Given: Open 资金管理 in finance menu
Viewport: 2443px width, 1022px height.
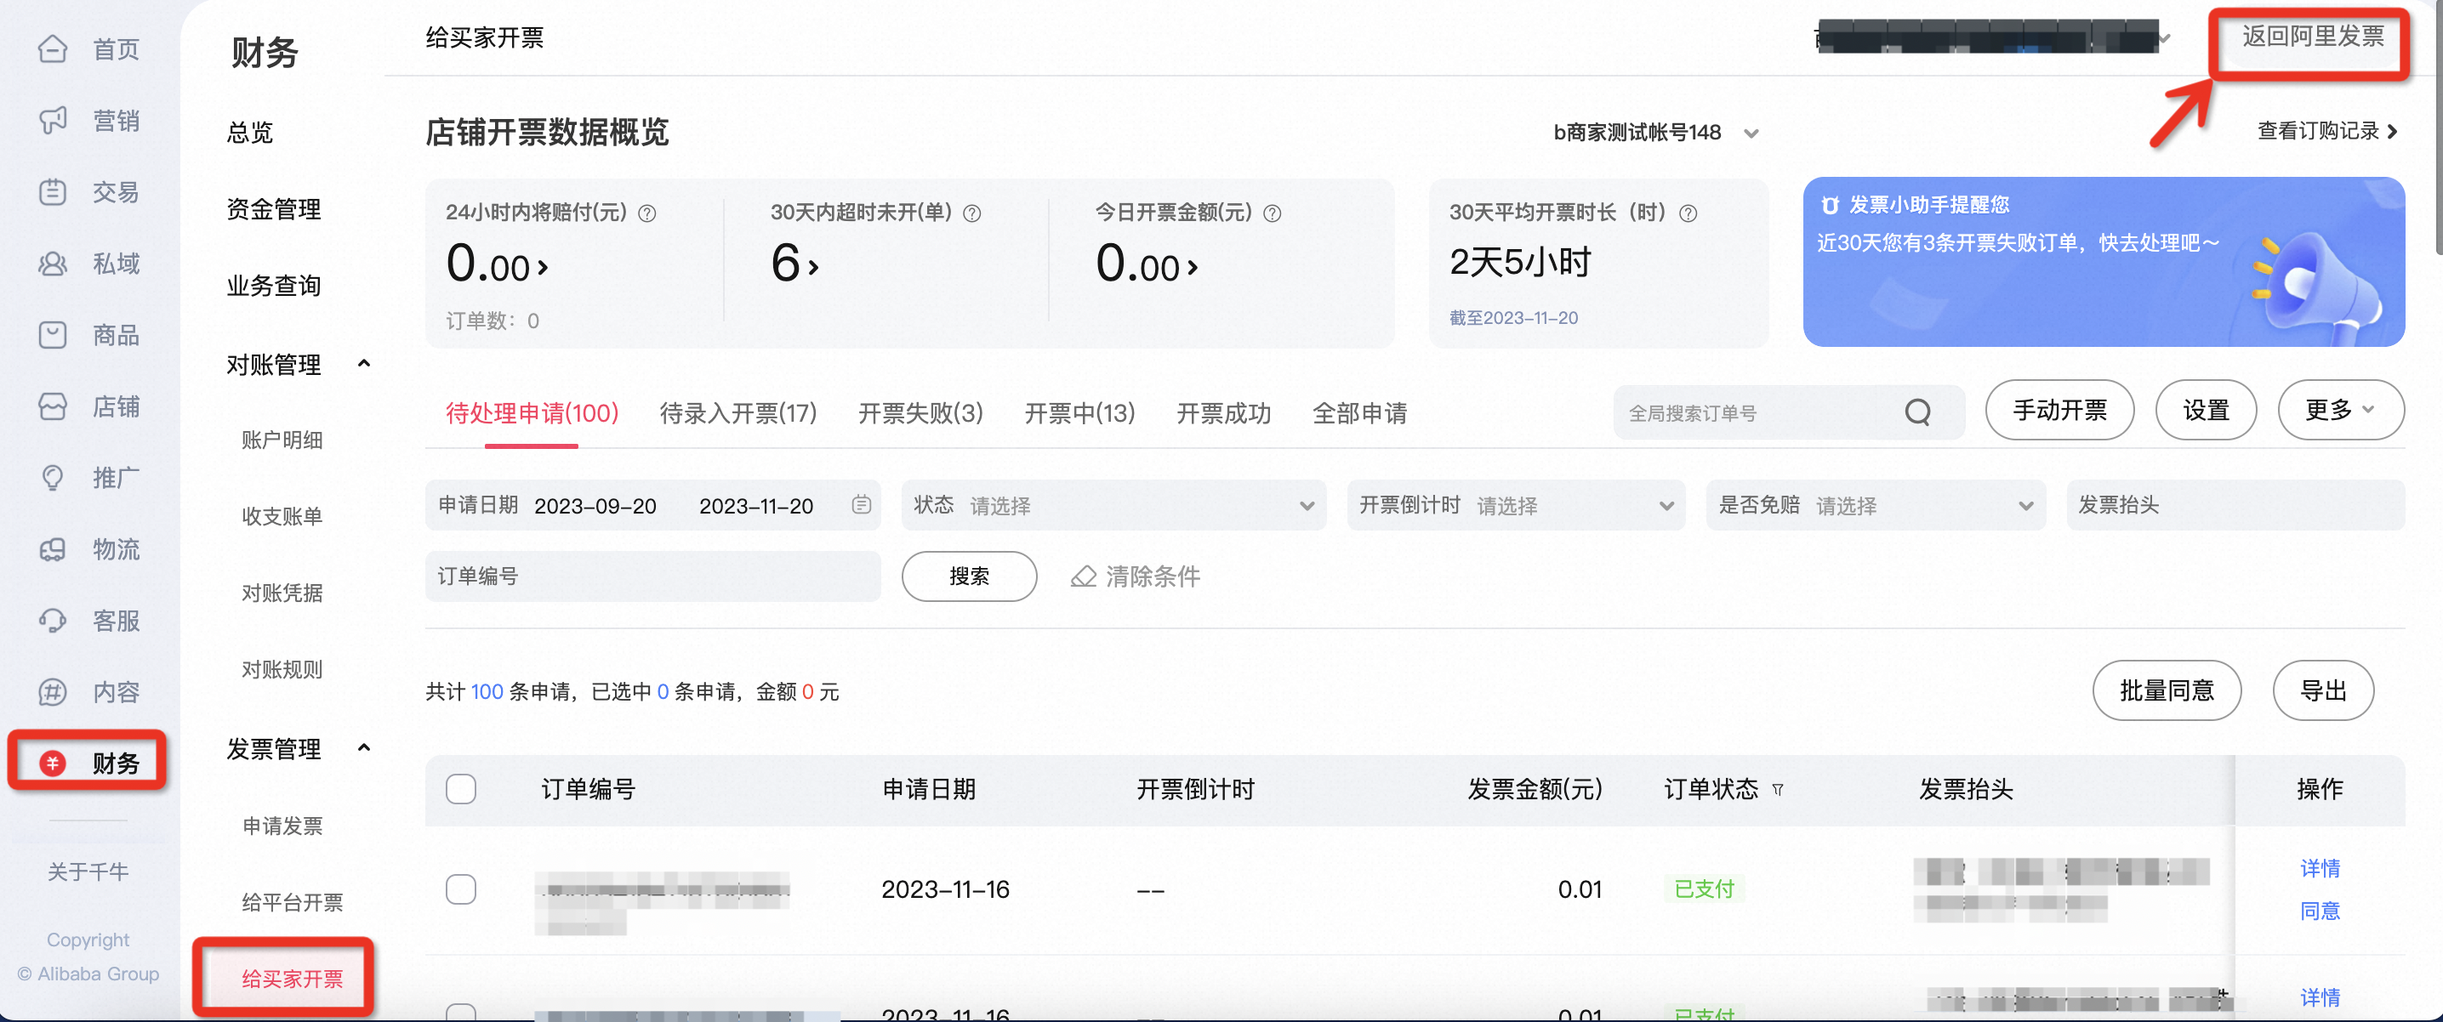Looking at the screenshot, I should click(274, 209).
